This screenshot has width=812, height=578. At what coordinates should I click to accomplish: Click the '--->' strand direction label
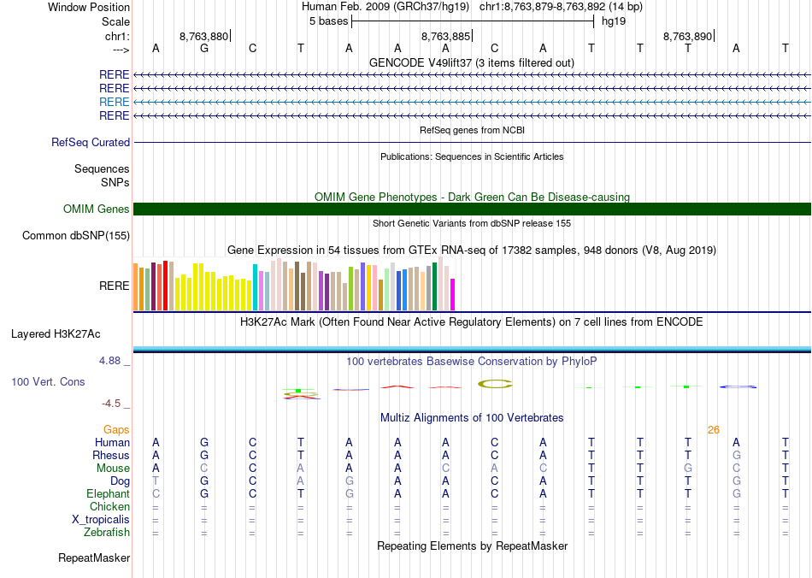(x=121, y=50)
